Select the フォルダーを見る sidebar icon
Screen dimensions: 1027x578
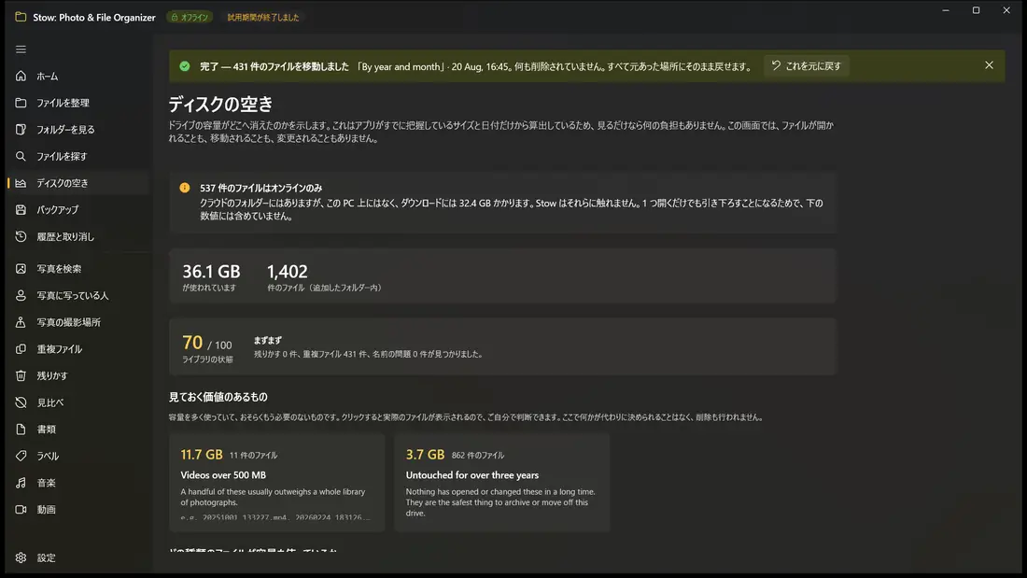click(21, 130)
